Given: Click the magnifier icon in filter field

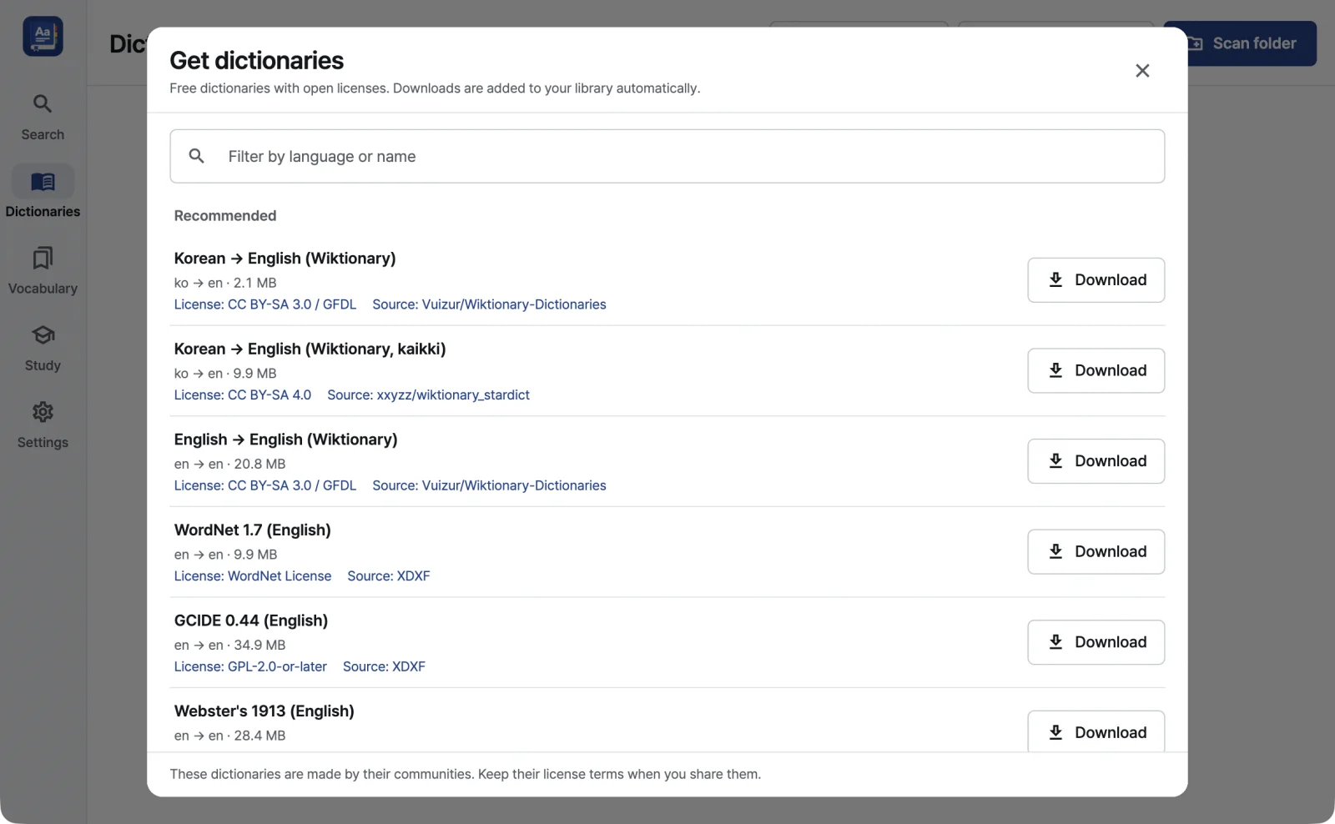Looking at the screenshot, I should click(x=197, y=156).
